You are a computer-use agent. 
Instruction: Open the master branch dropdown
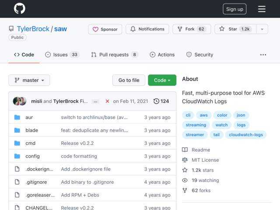click(x=29, y=80)
